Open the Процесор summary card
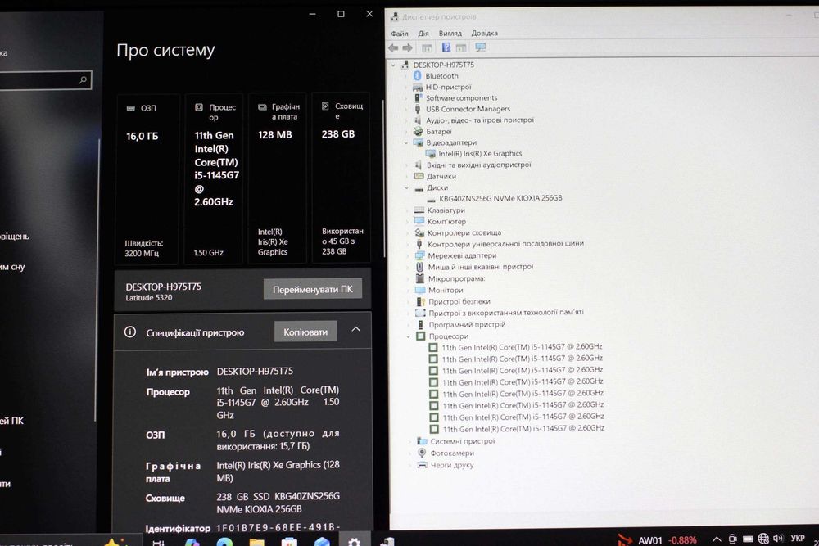819x546 pixels. [x=214, y=179]
